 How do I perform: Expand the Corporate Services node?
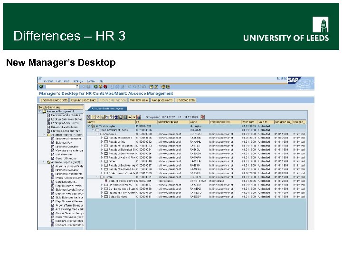point(102,185)
